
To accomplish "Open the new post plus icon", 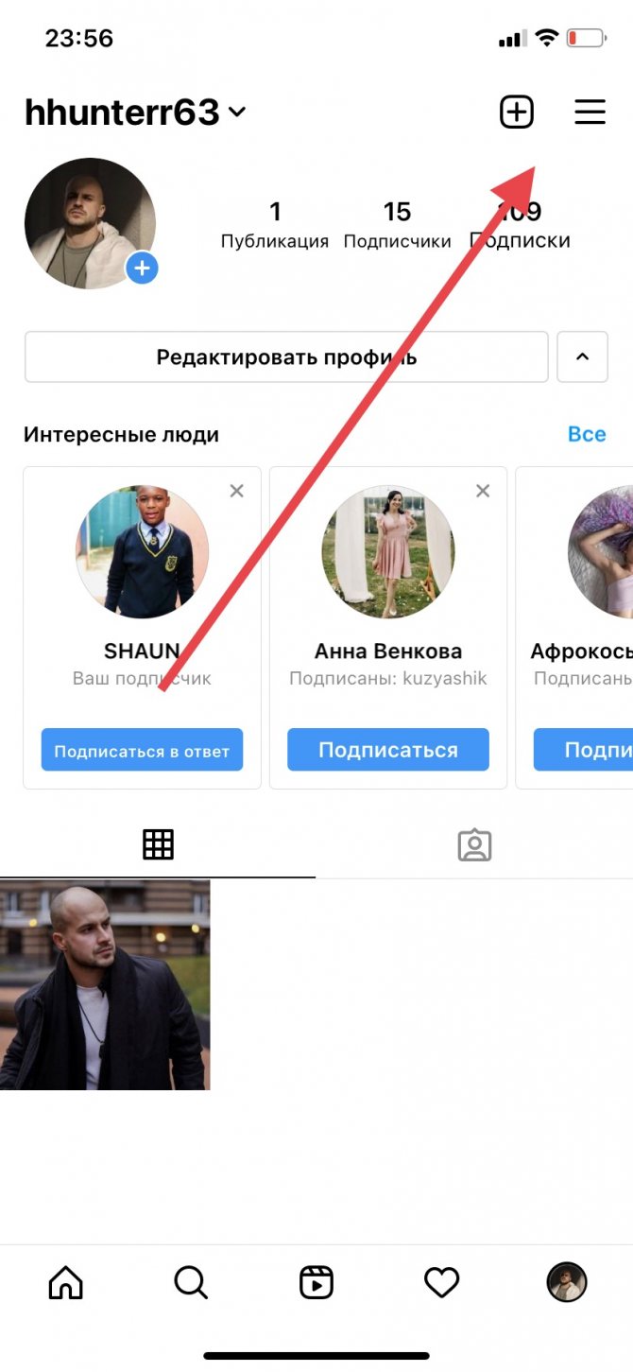I will click(516, 113).
